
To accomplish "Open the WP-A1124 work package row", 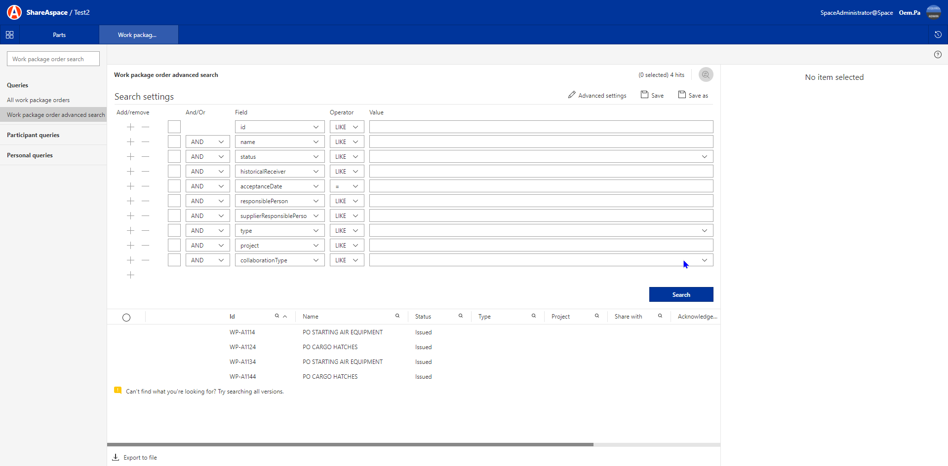I will click(242, 347).
